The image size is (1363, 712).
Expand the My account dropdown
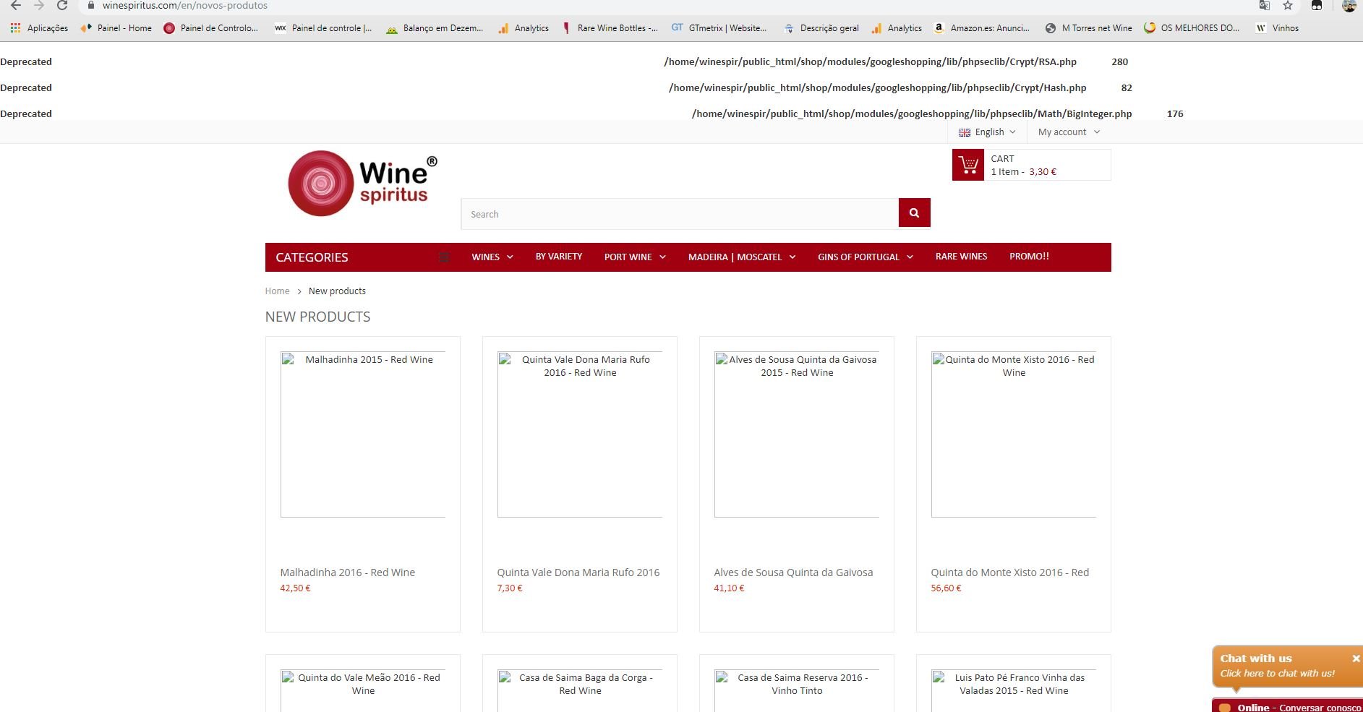pos(1069,132)
